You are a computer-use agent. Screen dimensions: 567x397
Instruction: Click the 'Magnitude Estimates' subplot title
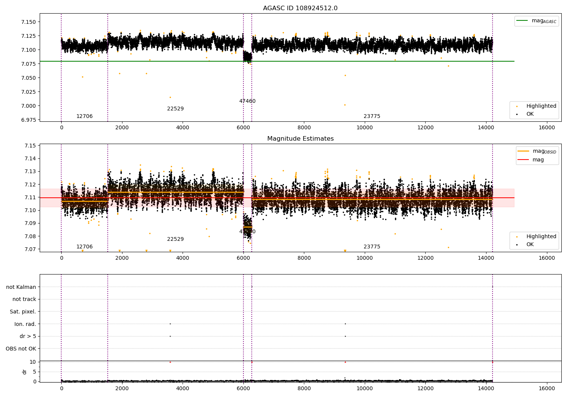coord(300,139)
